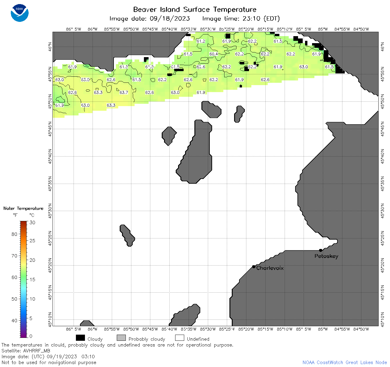Click the Charlevoix city label
The width and height of the screenshot is (390, 367).
tap(270, 268)
